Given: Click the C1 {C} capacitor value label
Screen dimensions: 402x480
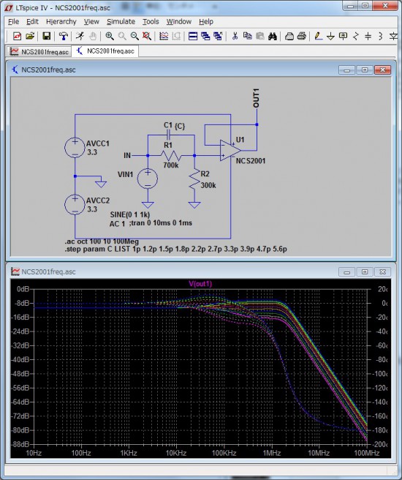Looking at the screenshot, I should (x=174, y=126).
